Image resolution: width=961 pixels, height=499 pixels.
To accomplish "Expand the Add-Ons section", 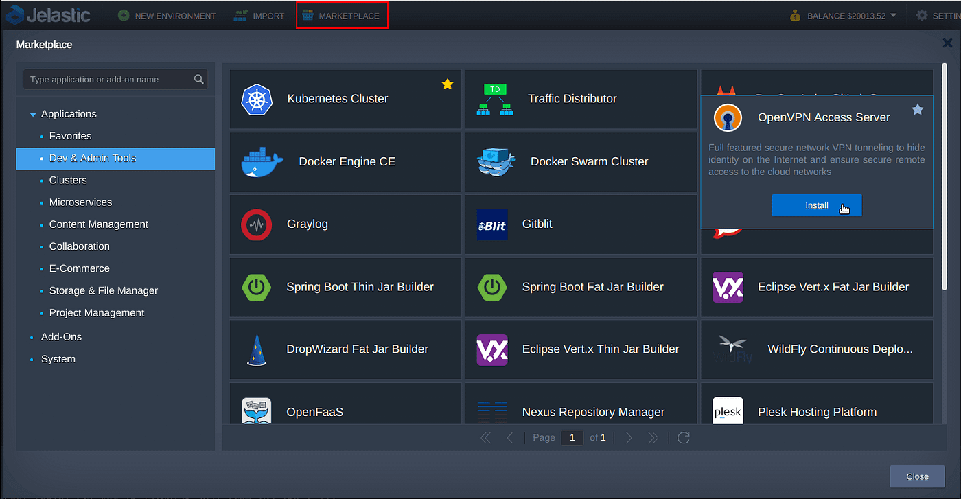I will [x=61, y=336].
